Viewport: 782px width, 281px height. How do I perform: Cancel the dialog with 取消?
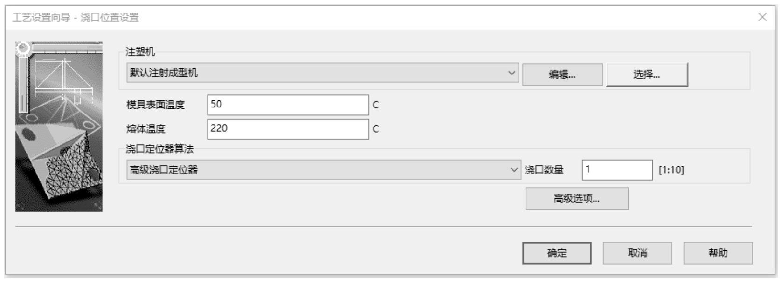[x=637, y=253]
